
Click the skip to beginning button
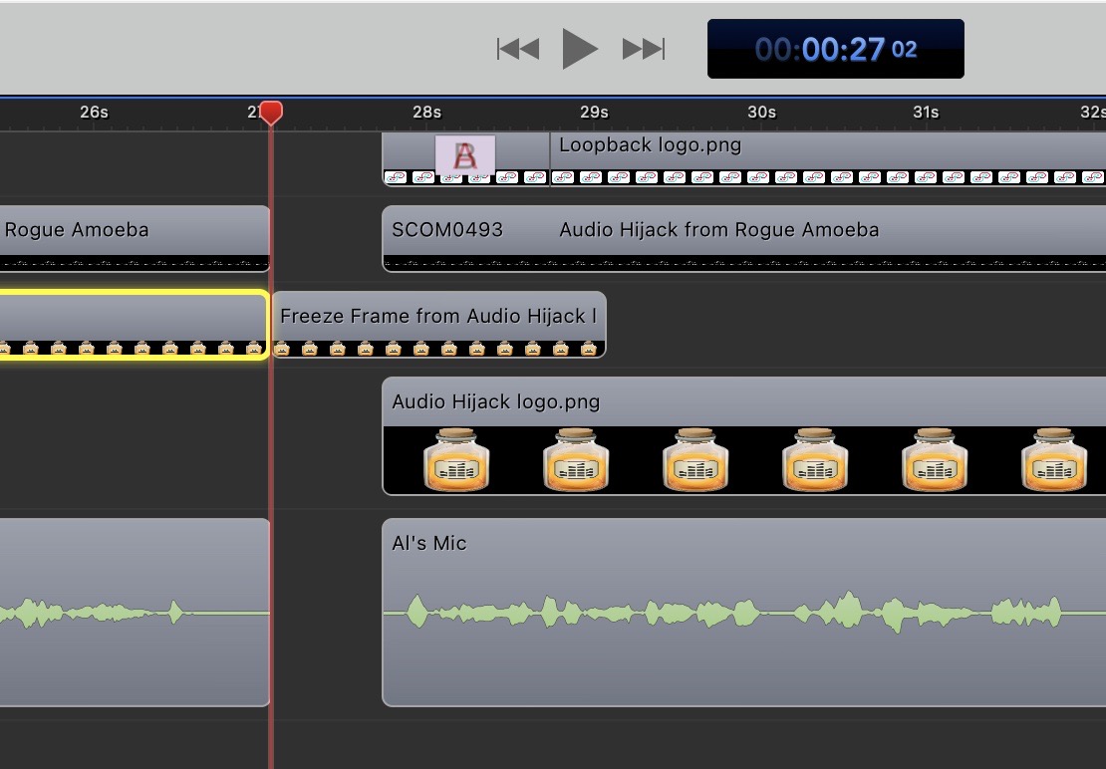click(518, 49)
